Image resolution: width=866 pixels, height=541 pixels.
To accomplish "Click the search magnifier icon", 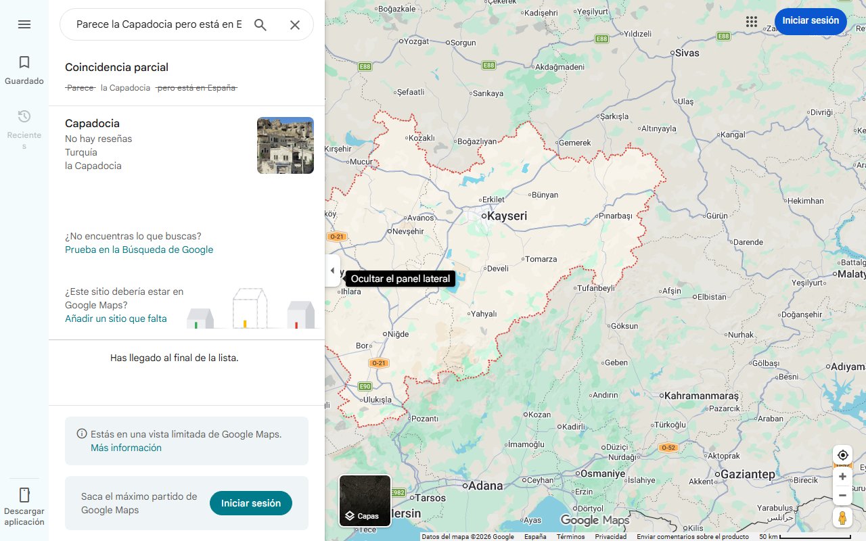I will pos(260,24).
